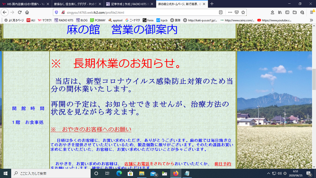The height and width of the screenshot is (178, 316).
Task: Click the 1階 お食事処 text
Action: pos(28,122)
